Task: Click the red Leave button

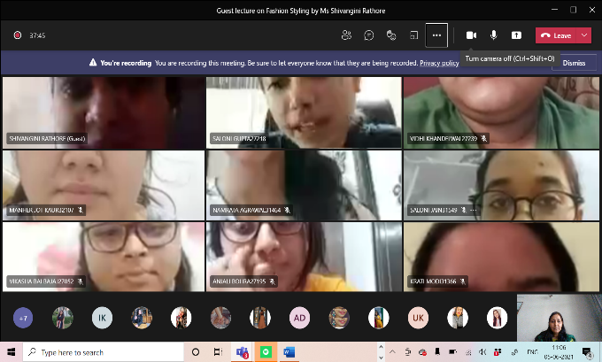Action: [x=557, y=35]
